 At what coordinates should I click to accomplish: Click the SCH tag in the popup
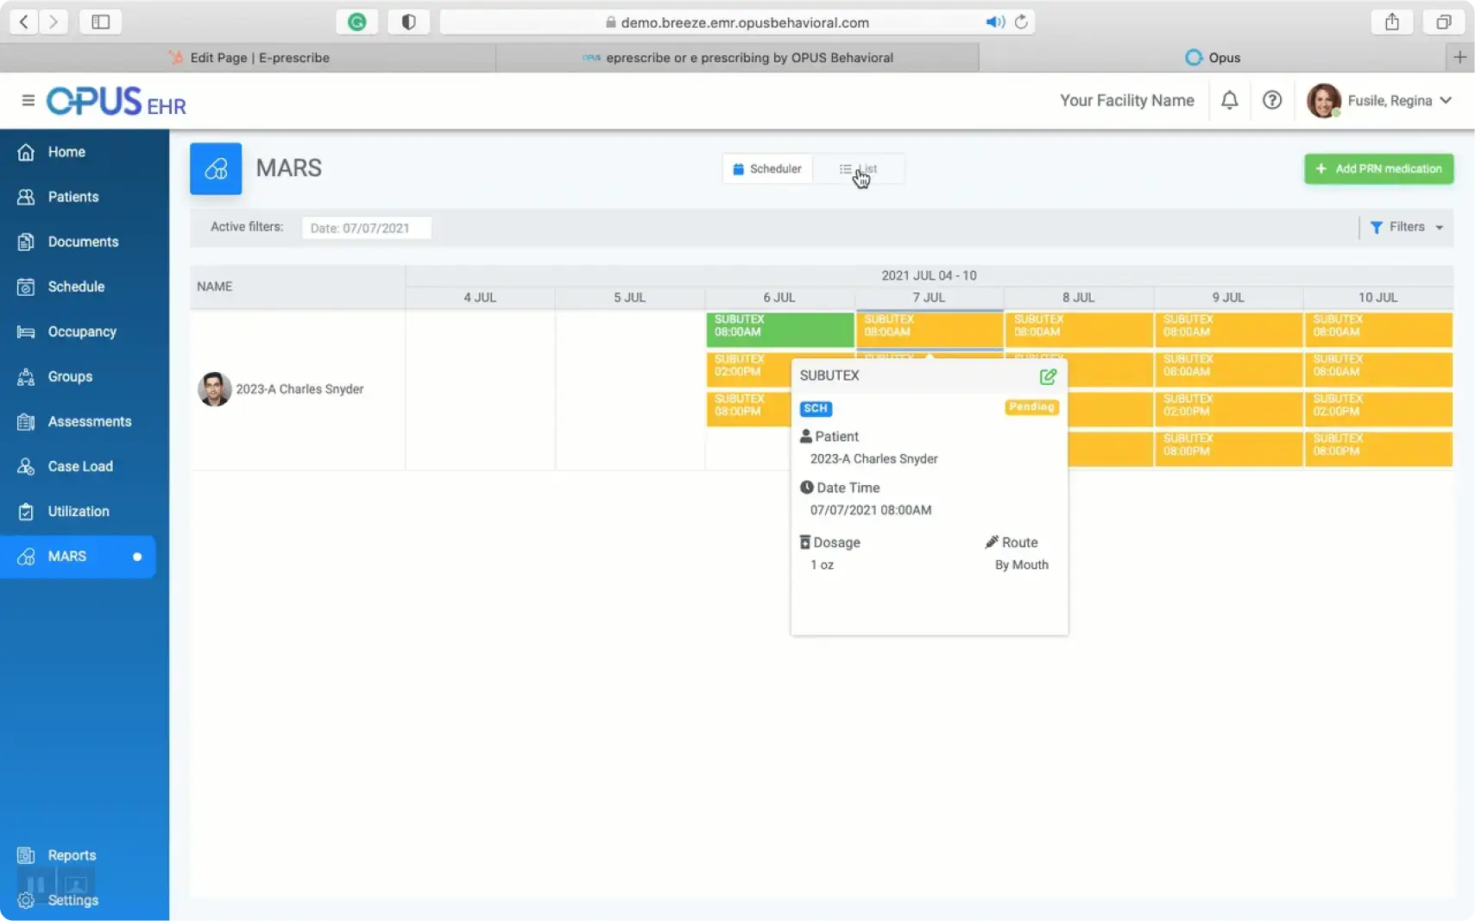point(816,408)
